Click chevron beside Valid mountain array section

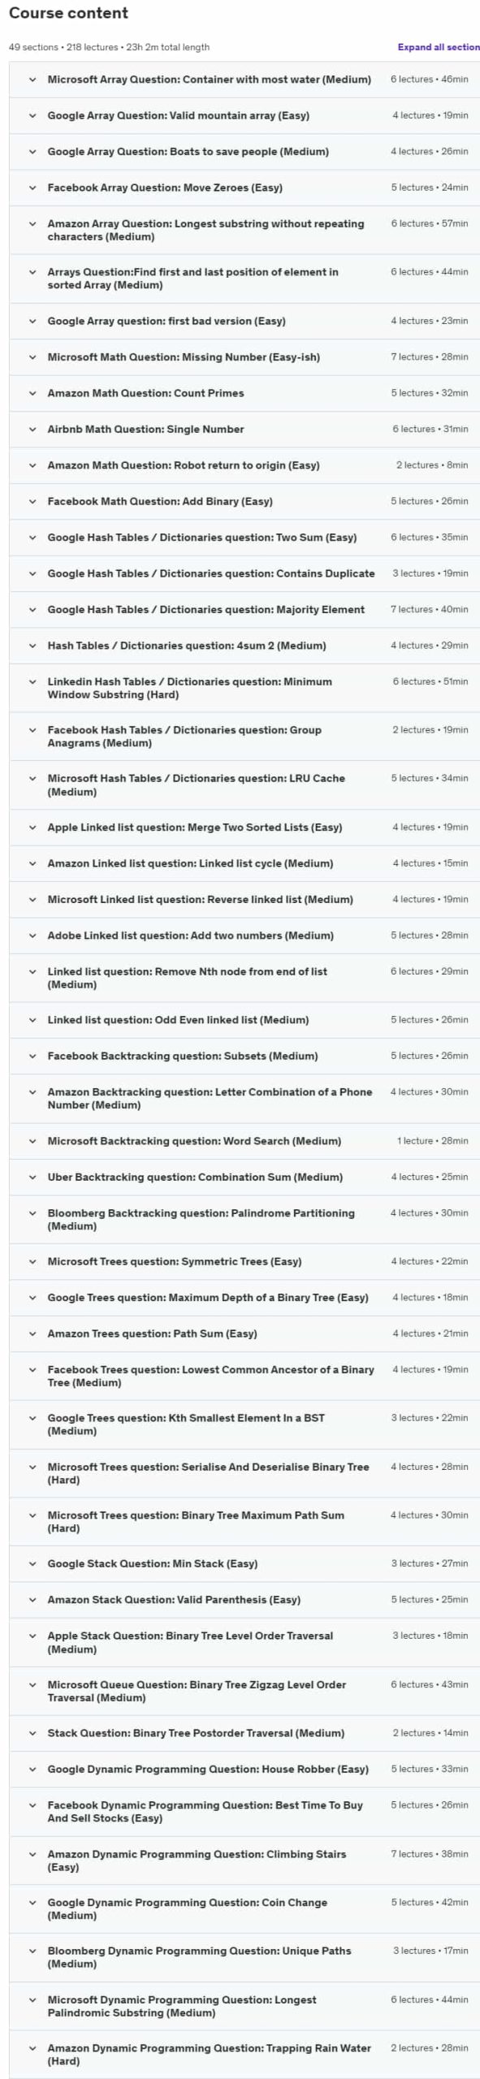click(32, 115)
